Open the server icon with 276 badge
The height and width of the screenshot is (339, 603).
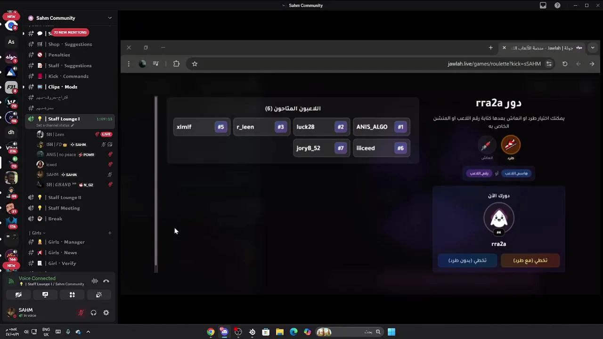[x=11, y=147]
